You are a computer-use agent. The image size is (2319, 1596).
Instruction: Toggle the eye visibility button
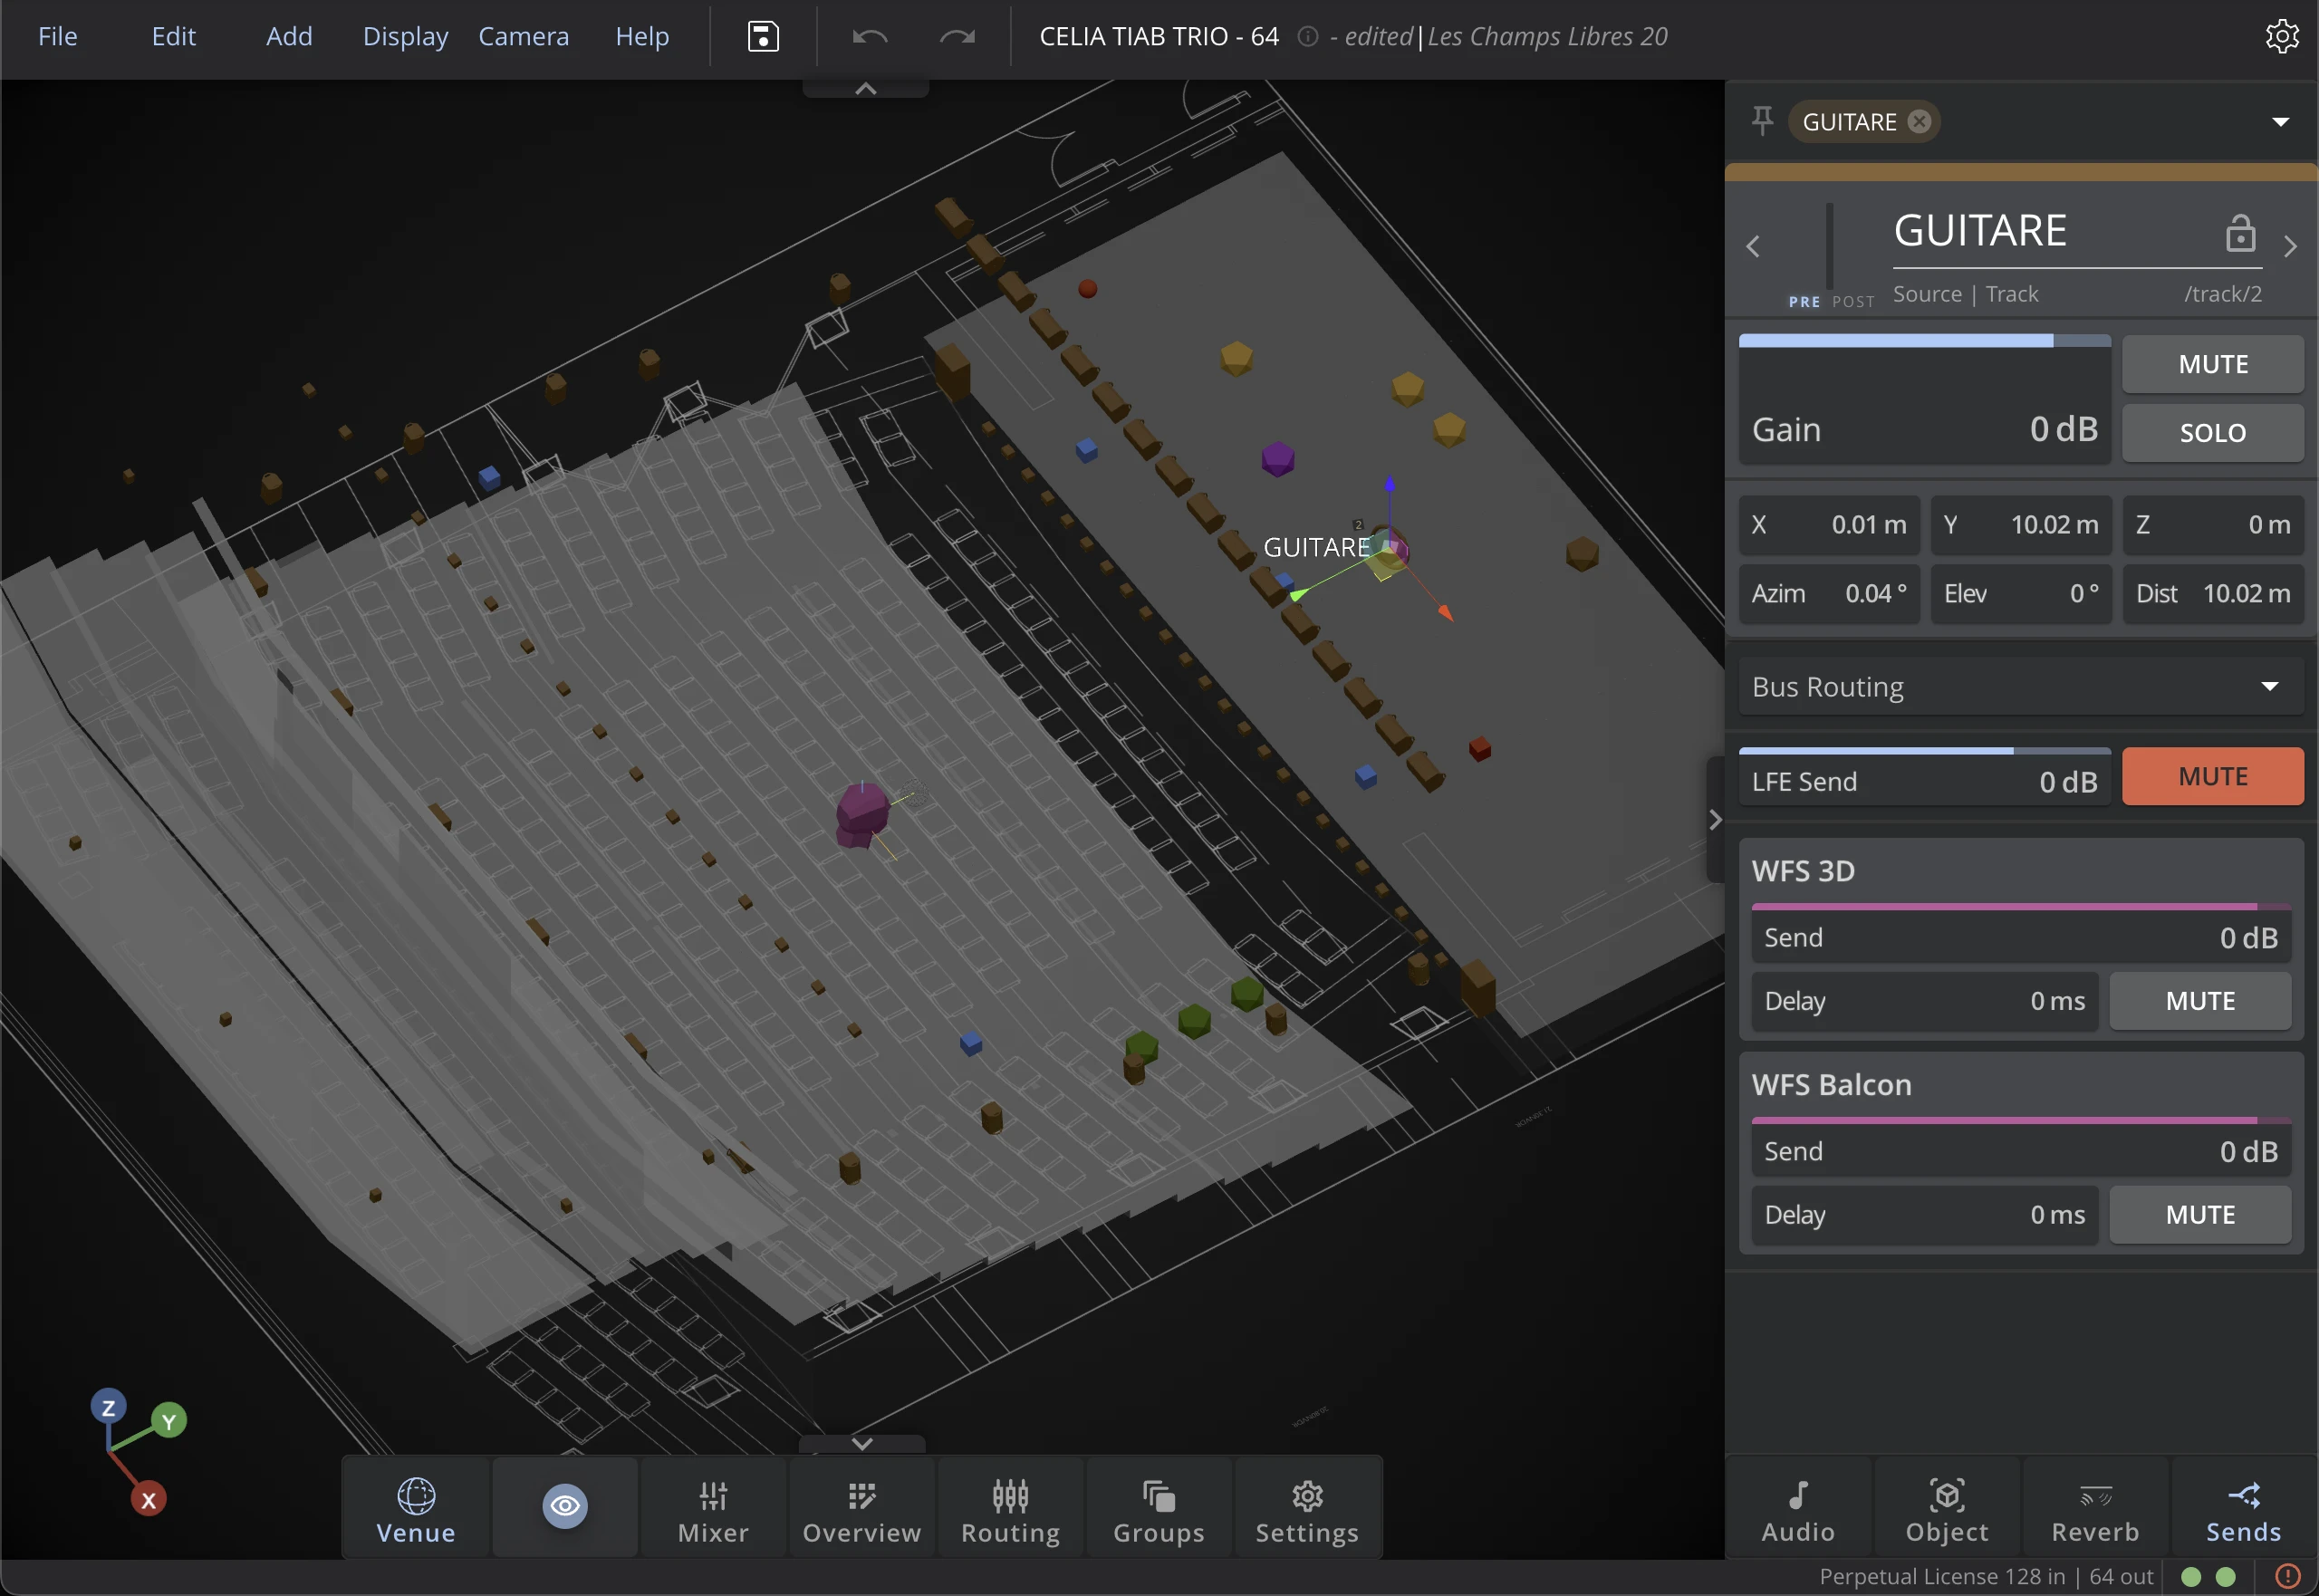565,1506
